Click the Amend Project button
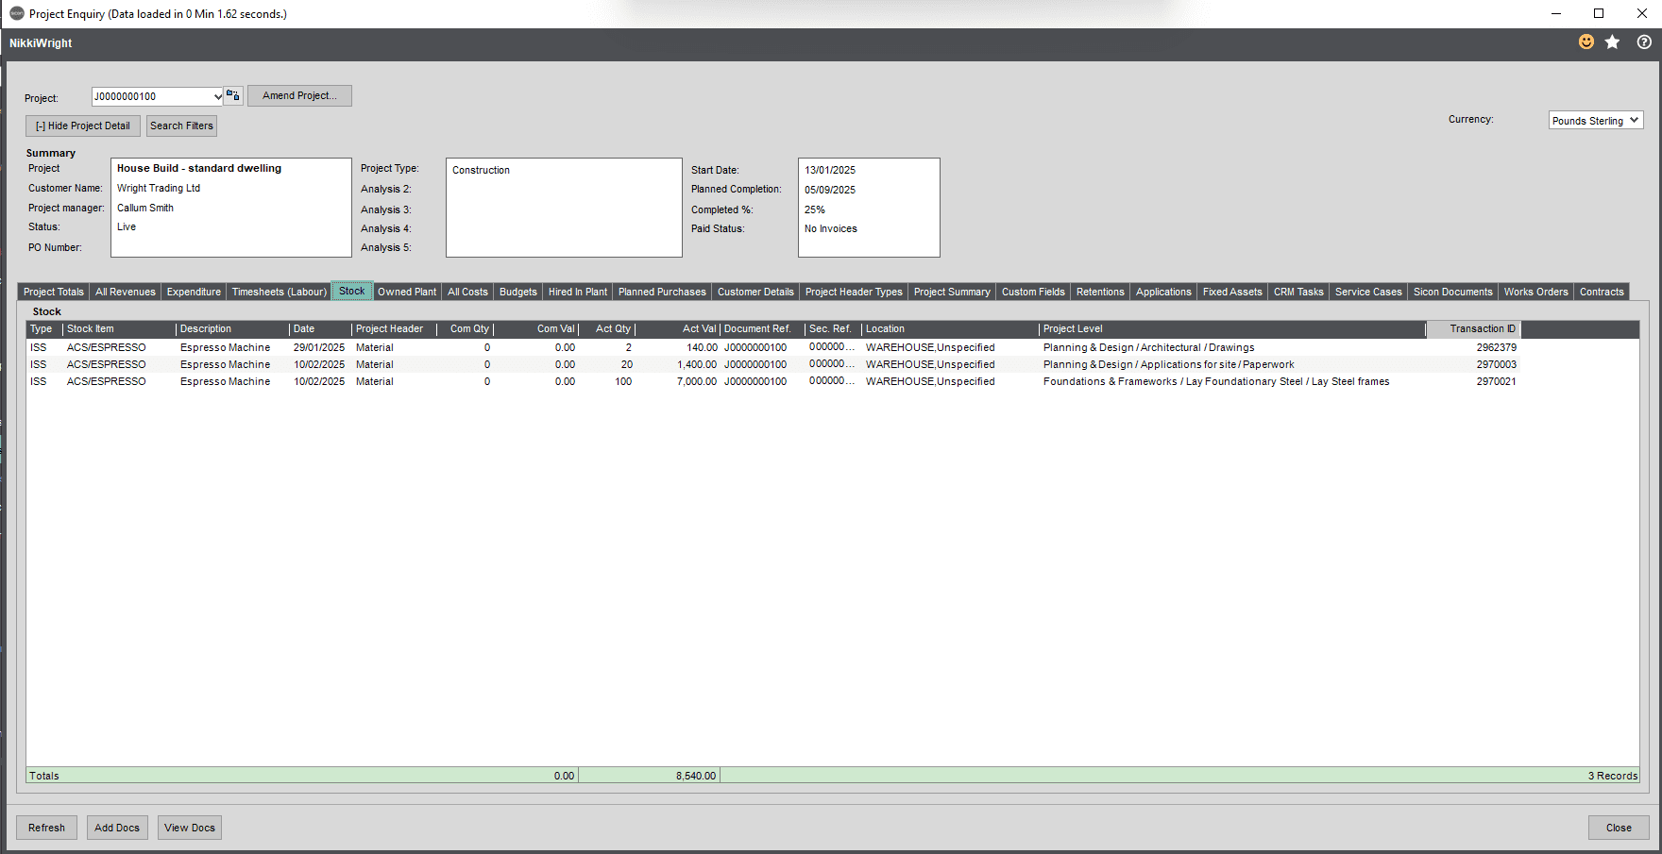The image size is (1662, 854). [299, 96]
